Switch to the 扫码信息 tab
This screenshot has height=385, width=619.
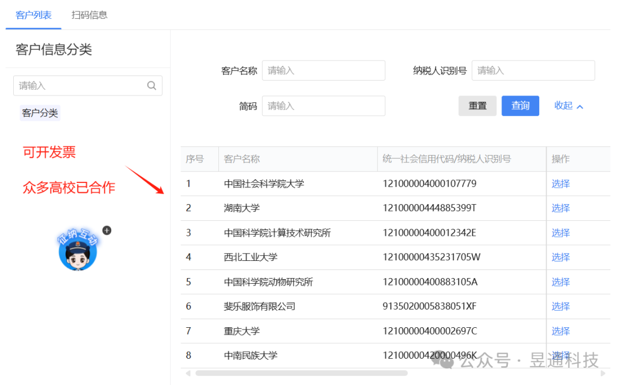[x=89, y=15]
